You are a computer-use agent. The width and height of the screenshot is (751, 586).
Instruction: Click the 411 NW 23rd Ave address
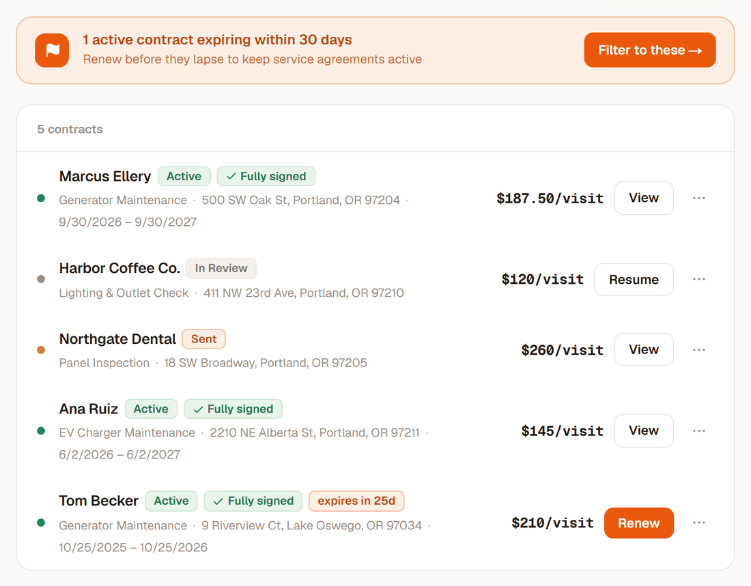pyautogui.click(x=304, y=293)
